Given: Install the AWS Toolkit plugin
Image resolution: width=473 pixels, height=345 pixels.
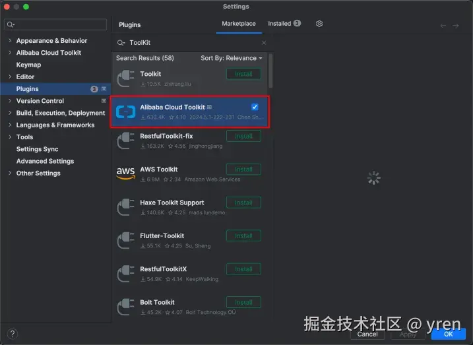Looking at the screenshot, I should (243, 169).
